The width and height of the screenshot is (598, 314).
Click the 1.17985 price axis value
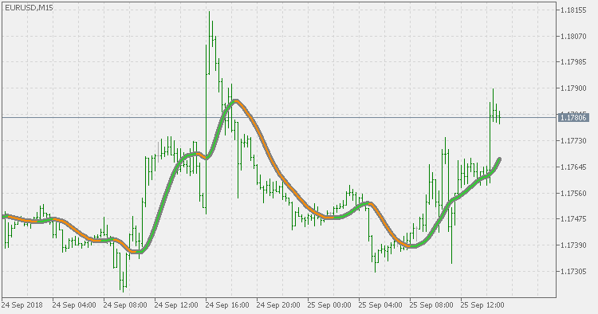[x=573, y=61]
